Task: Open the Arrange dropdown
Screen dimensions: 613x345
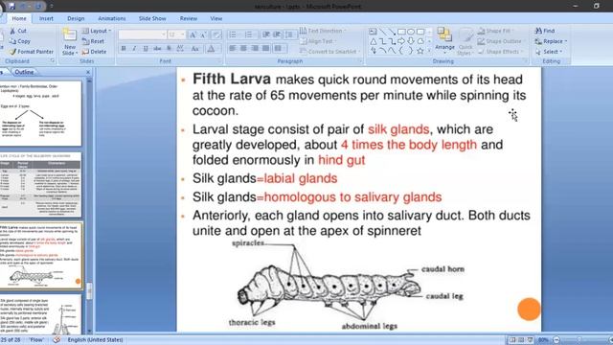Action: [x=444, y=41]
